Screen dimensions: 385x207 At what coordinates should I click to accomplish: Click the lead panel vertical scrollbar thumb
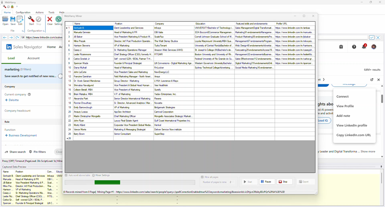coord(382,99)
